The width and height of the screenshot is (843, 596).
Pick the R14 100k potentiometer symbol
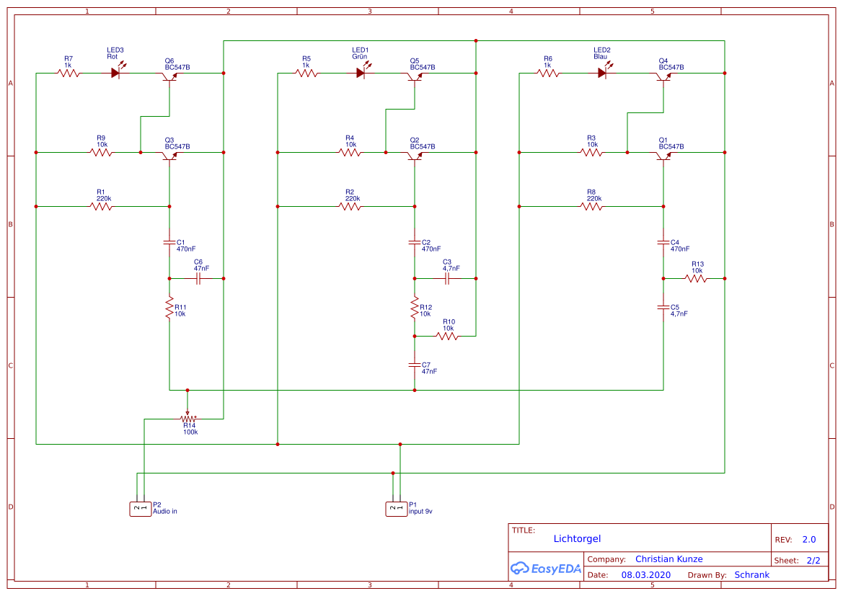[x=187, y=418]
